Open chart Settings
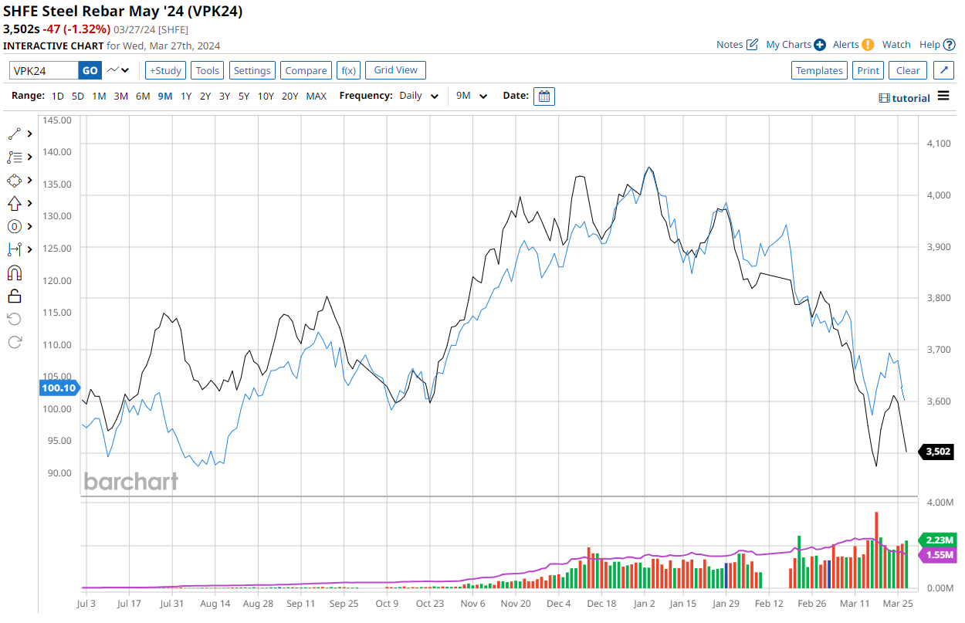965x623 pixels. 252,70
